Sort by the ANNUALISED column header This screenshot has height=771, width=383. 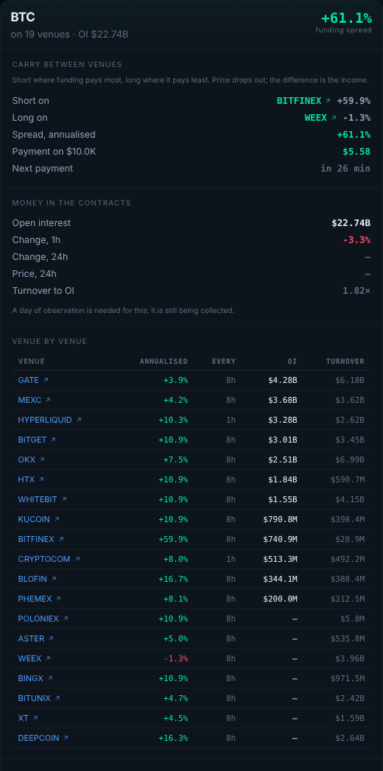[x=164, y=362]
